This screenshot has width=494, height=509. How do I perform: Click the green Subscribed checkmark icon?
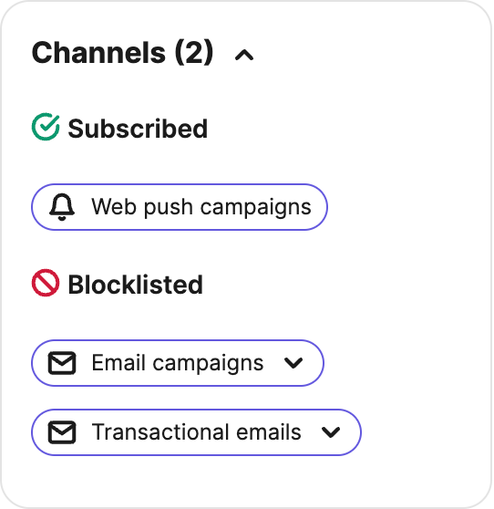[x=46, y=127]
